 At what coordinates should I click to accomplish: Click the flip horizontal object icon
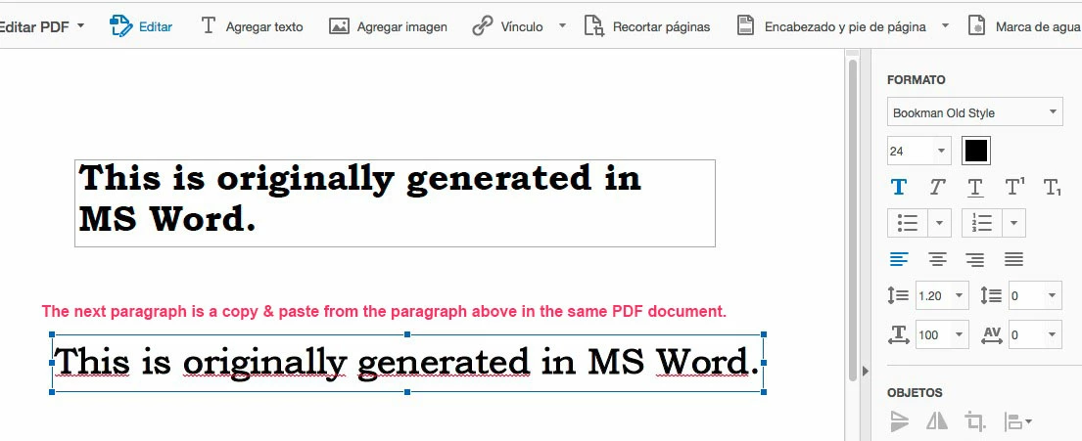point(936,420)
